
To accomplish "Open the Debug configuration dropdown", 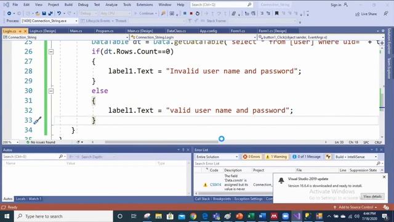I will 88,14.
